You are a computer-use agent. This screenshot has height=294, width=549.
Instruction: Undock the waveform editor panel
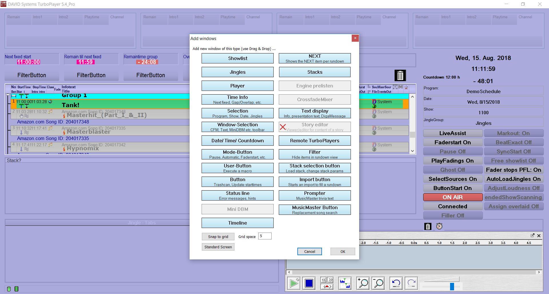click(532, 235)
